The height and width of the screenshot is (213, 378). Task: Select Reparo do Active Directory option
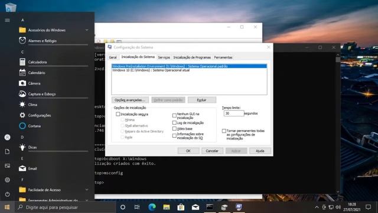click(122, 131)
